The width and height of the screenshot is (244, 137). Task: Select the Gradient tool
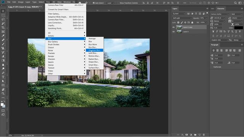point(3,61)
